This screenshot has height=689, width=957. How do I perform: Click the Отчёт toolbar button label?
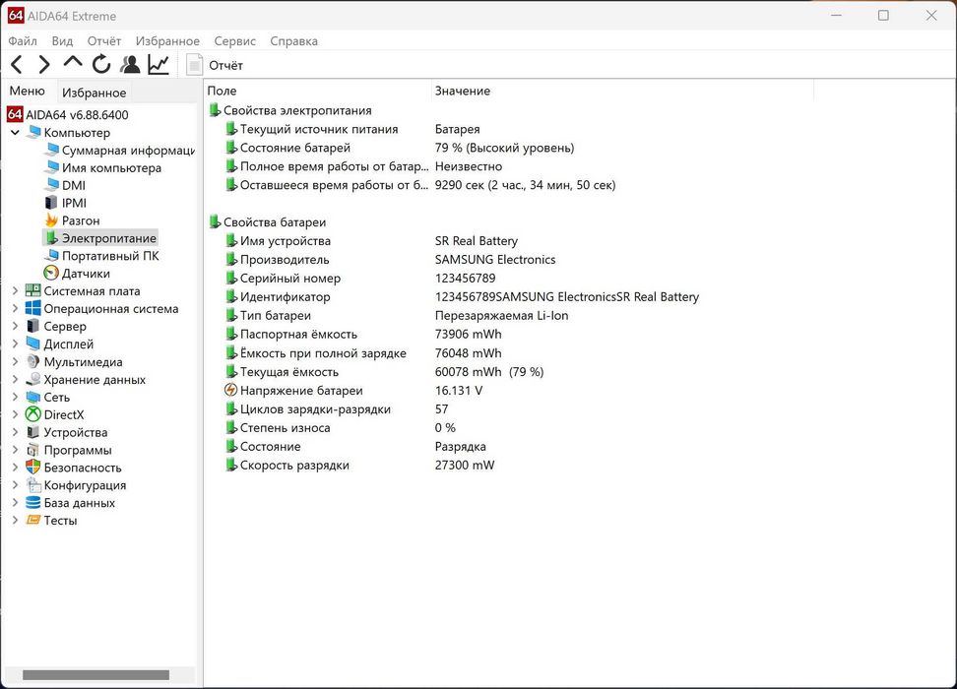pos(225,65)
